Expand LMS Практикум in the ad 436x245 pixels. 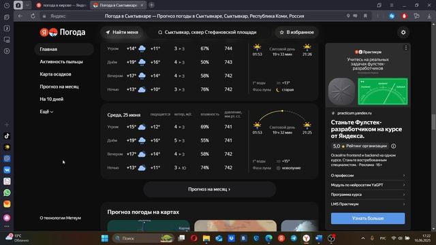click(368, 204)
